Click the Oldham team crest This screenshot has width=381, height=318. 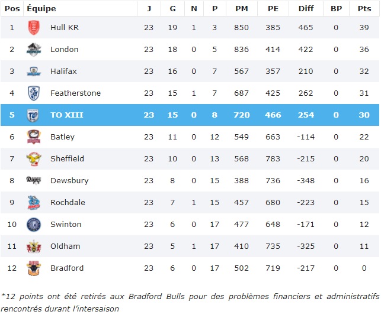(34, 246)
